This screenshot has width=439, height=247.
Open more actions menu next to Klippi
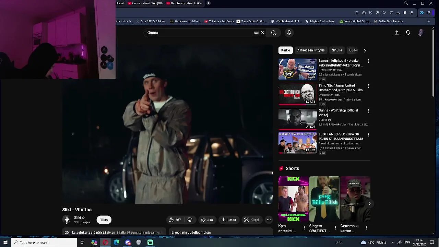click(269, 220)
